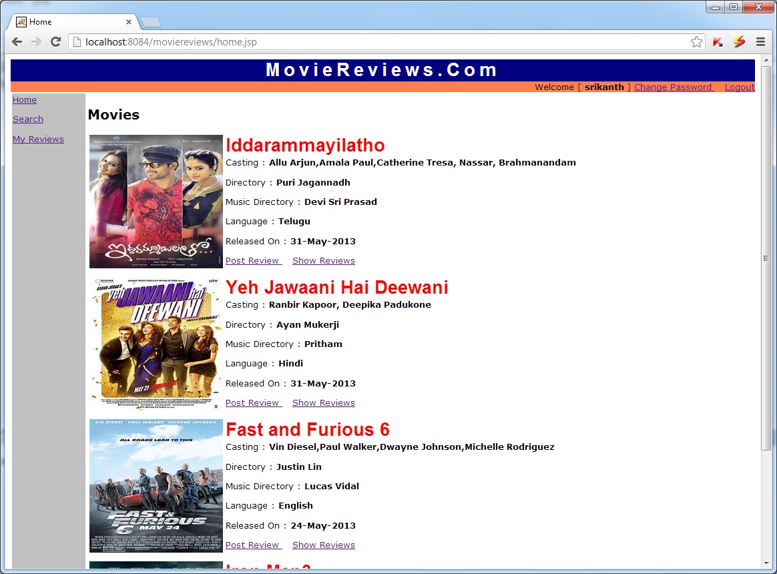Minimize the browser window
This screenshot has height=574, width=777.
[x=715, y=7]
